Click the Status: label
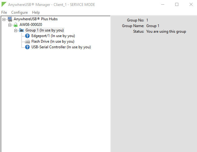This screenshot has width=197, height=152. (x=138, y=31)
